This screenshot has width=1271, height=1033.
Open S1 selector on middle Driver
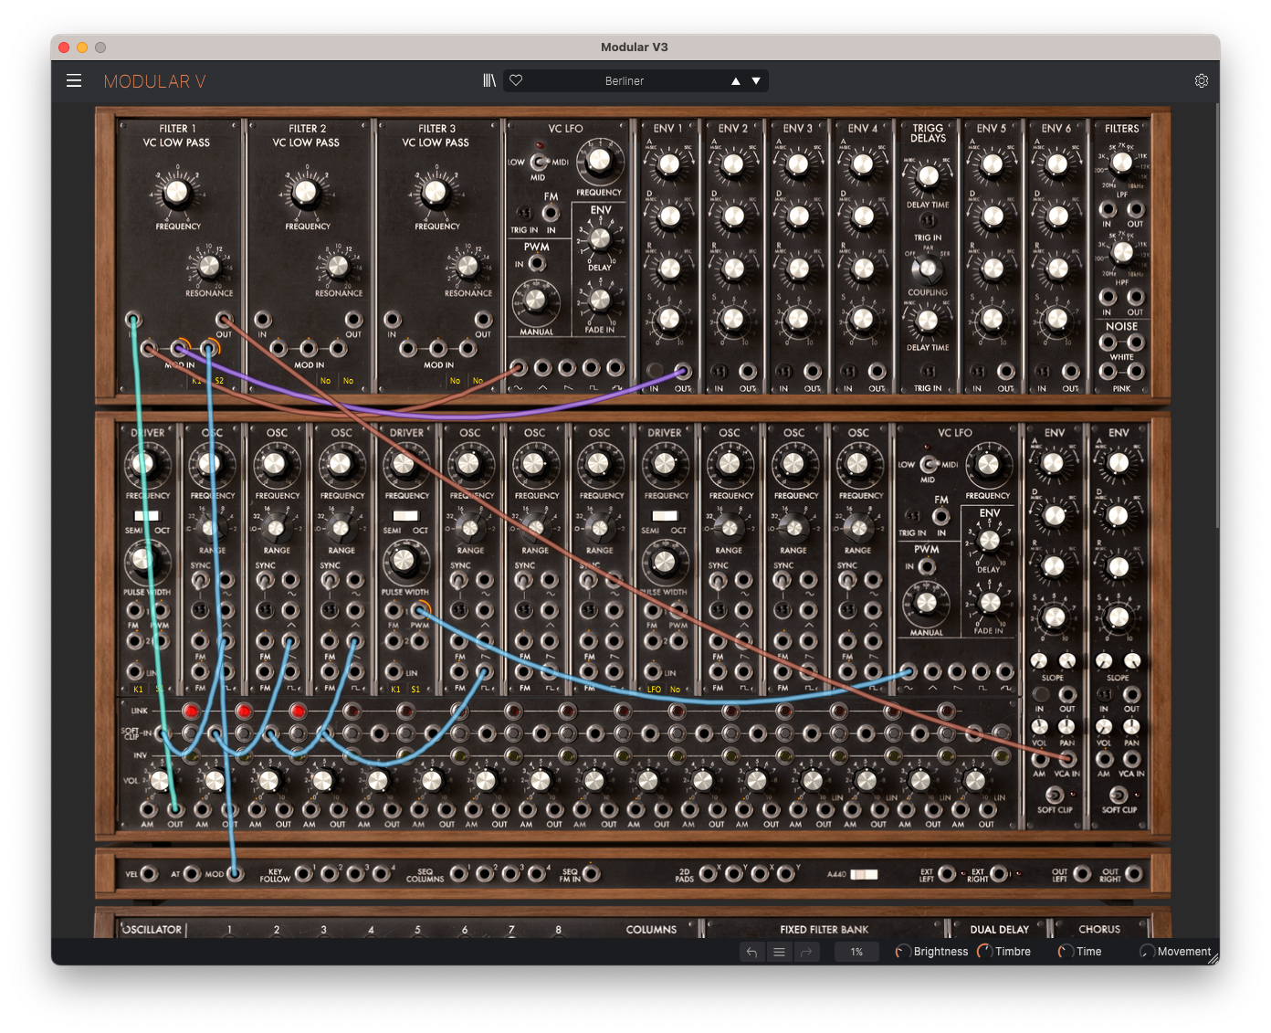click(415, 690)
